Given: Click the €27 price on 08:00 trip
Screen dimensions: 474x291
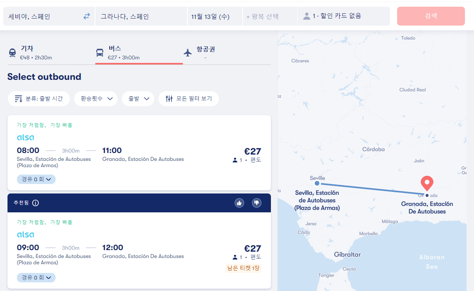Looking at the screenshot, I should pos(253,151).
